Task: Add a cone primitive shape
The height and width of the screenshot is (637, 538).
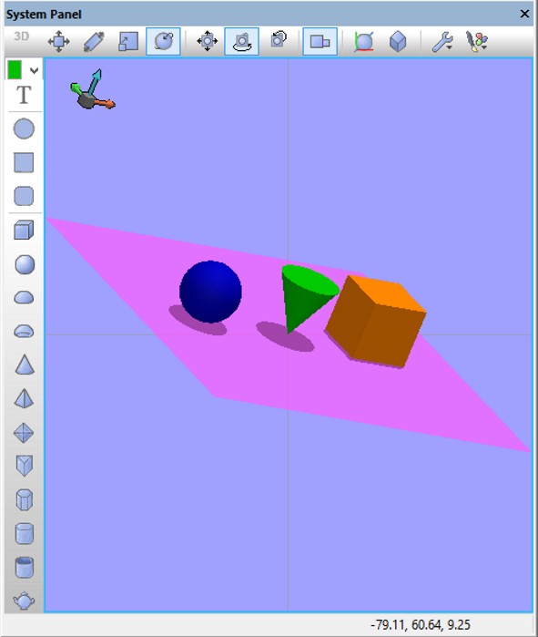Action: [x=24, y=364]
